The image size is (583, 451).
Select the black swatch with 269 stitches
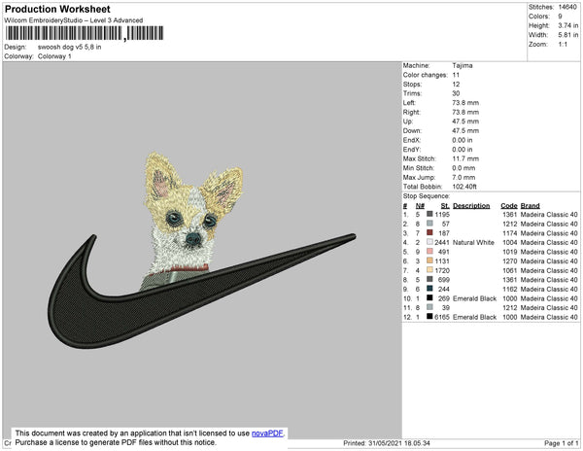click(429, 297)
